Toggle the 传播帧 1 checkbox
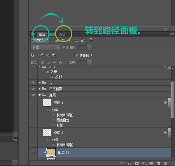 point(76,55)
